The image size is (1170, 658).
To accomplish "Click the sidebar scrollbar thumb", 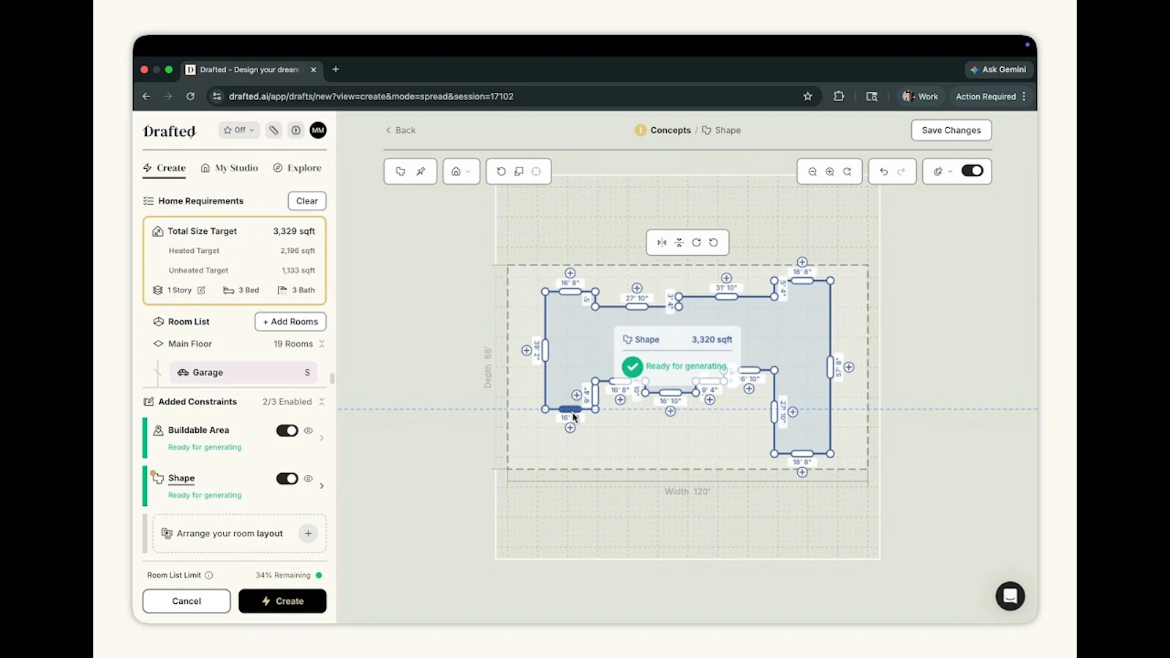I will 332,378.
